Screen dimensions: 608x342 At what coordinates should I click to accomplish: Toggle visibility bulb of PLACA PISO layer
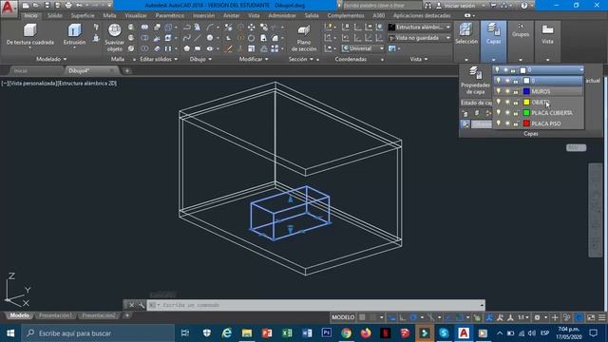pos(499,123)
